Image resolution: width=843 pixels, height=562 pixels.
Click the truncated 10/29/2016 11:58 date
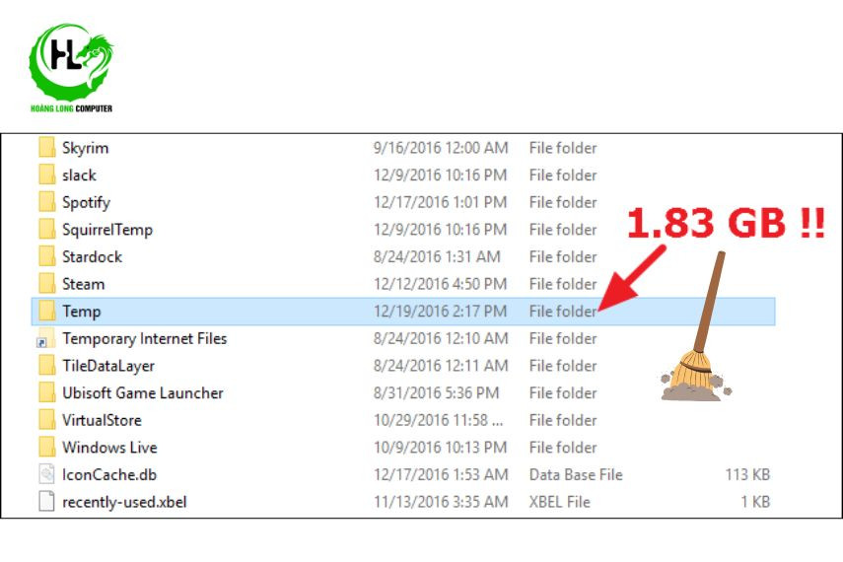(x=439, y=421)
